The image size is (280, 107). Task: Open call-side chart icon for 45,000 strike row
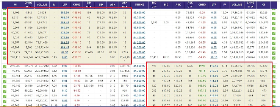click(x=5, y=86)
